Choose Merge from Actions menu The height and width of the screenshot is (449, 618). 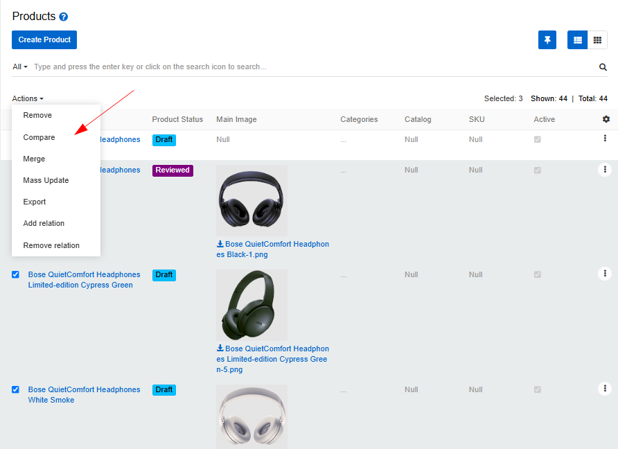(56, 159)
